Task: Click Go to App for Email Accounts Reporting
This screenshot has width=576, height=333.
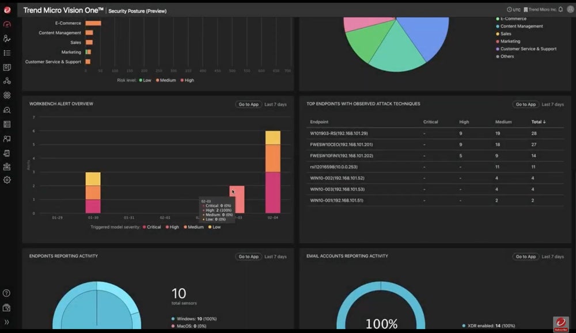Action: point(526,257)
